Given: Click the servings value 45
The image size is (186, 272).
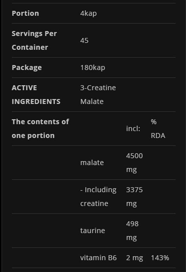Looking at the screenshot, I should click(x=85, y=41).
